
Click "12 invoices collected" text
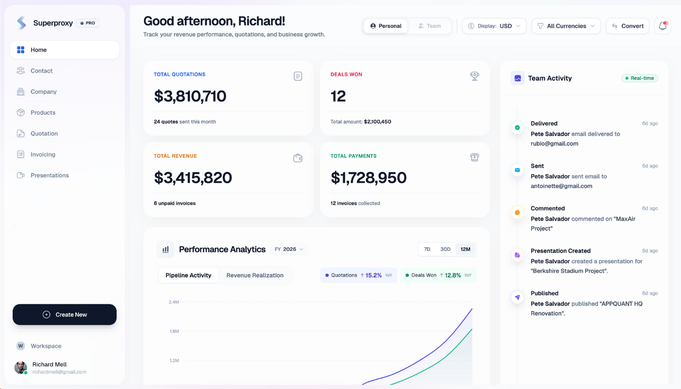(355, 203)
